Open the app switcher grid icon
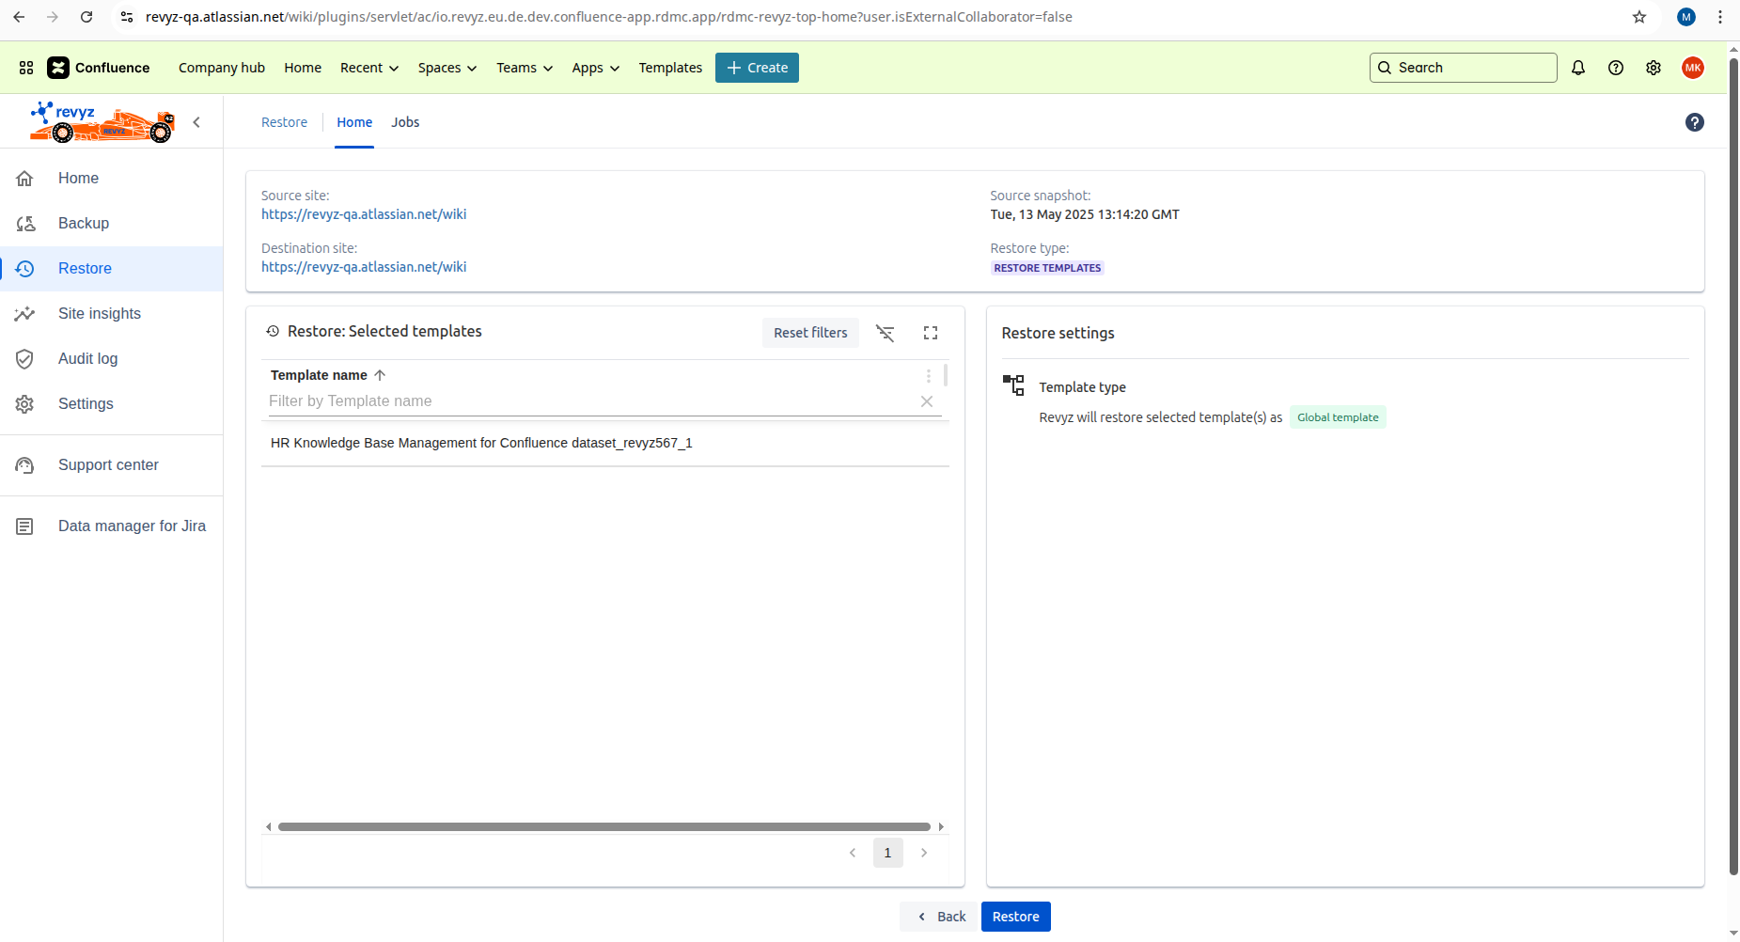 click(x=26, y=68)
